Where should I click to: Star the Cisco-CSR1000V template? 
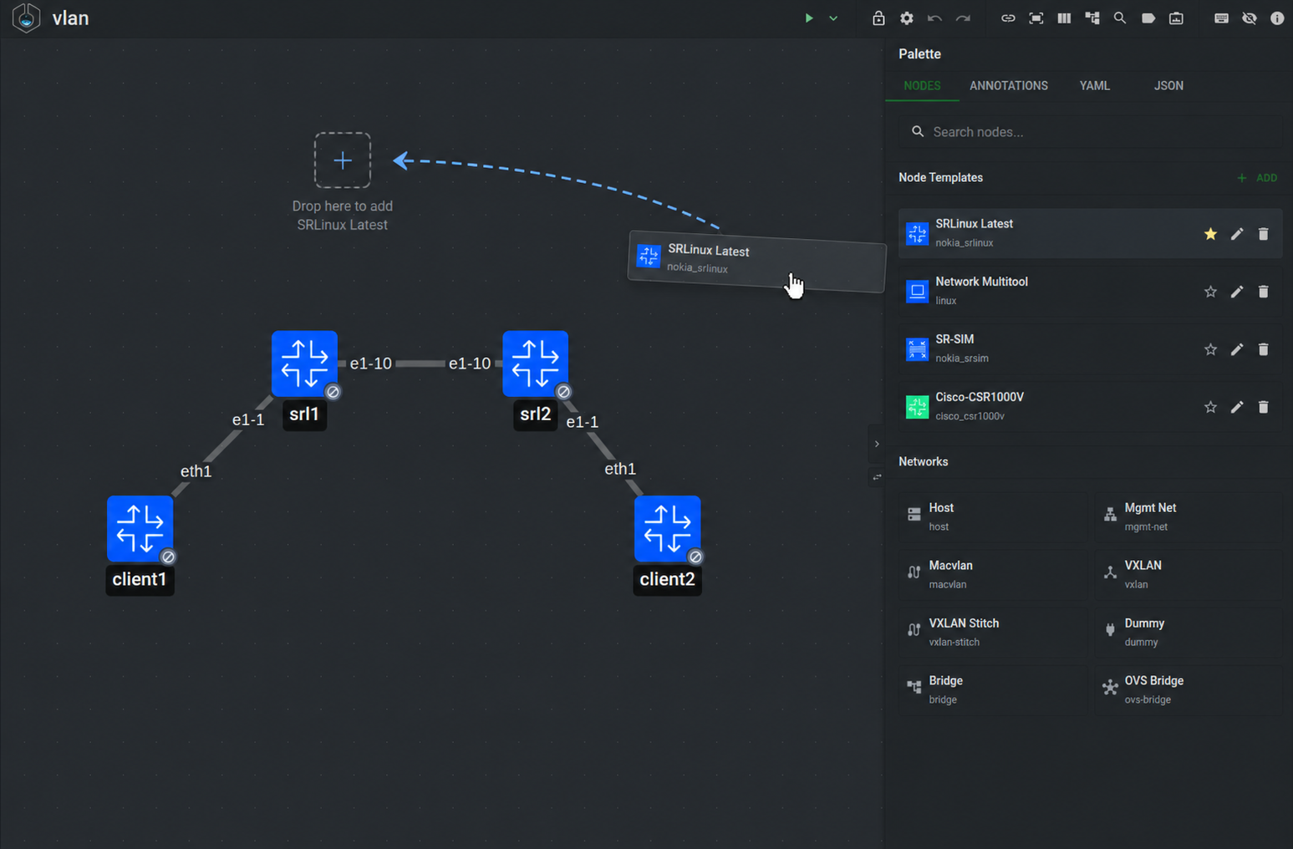(x=1210, y=407)
